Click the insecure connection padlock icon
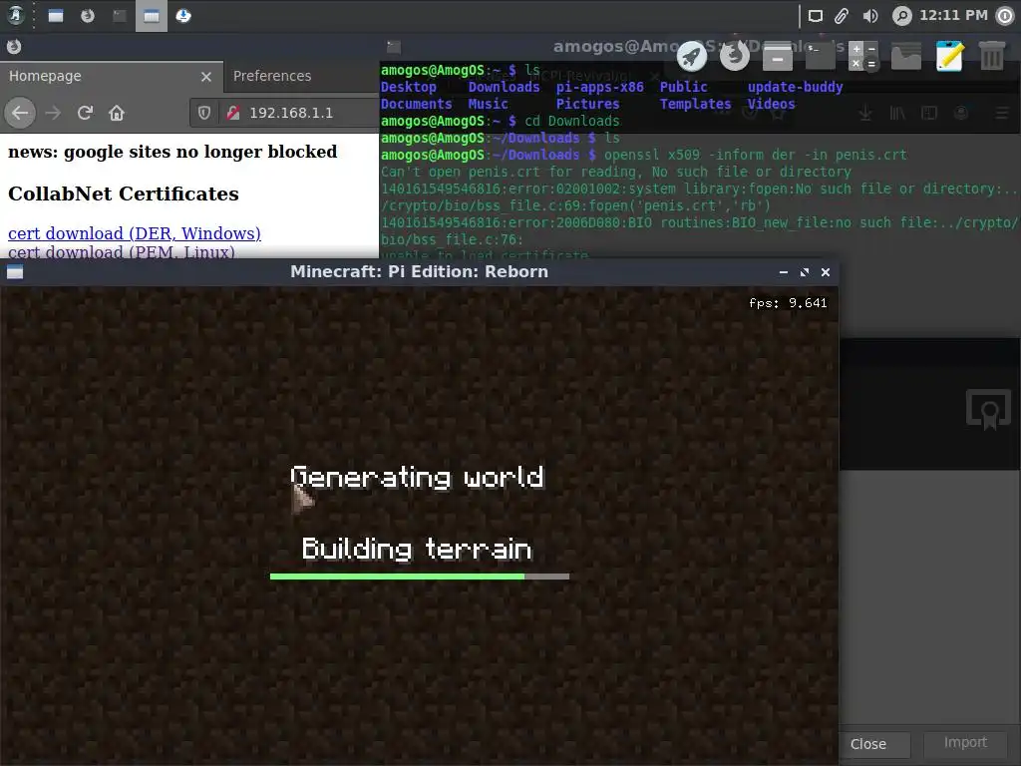The image size is (1021, 766). [x=233, y=113]
